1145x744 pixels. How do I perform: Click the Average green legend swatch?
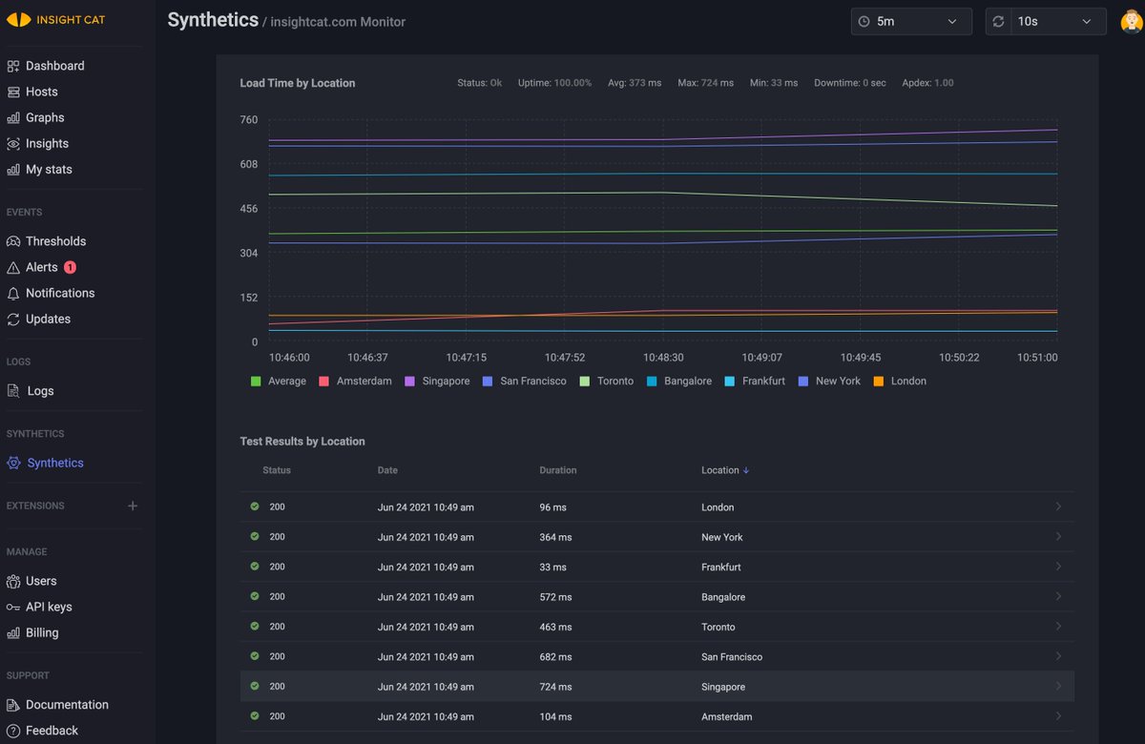[x=256, y=381]
